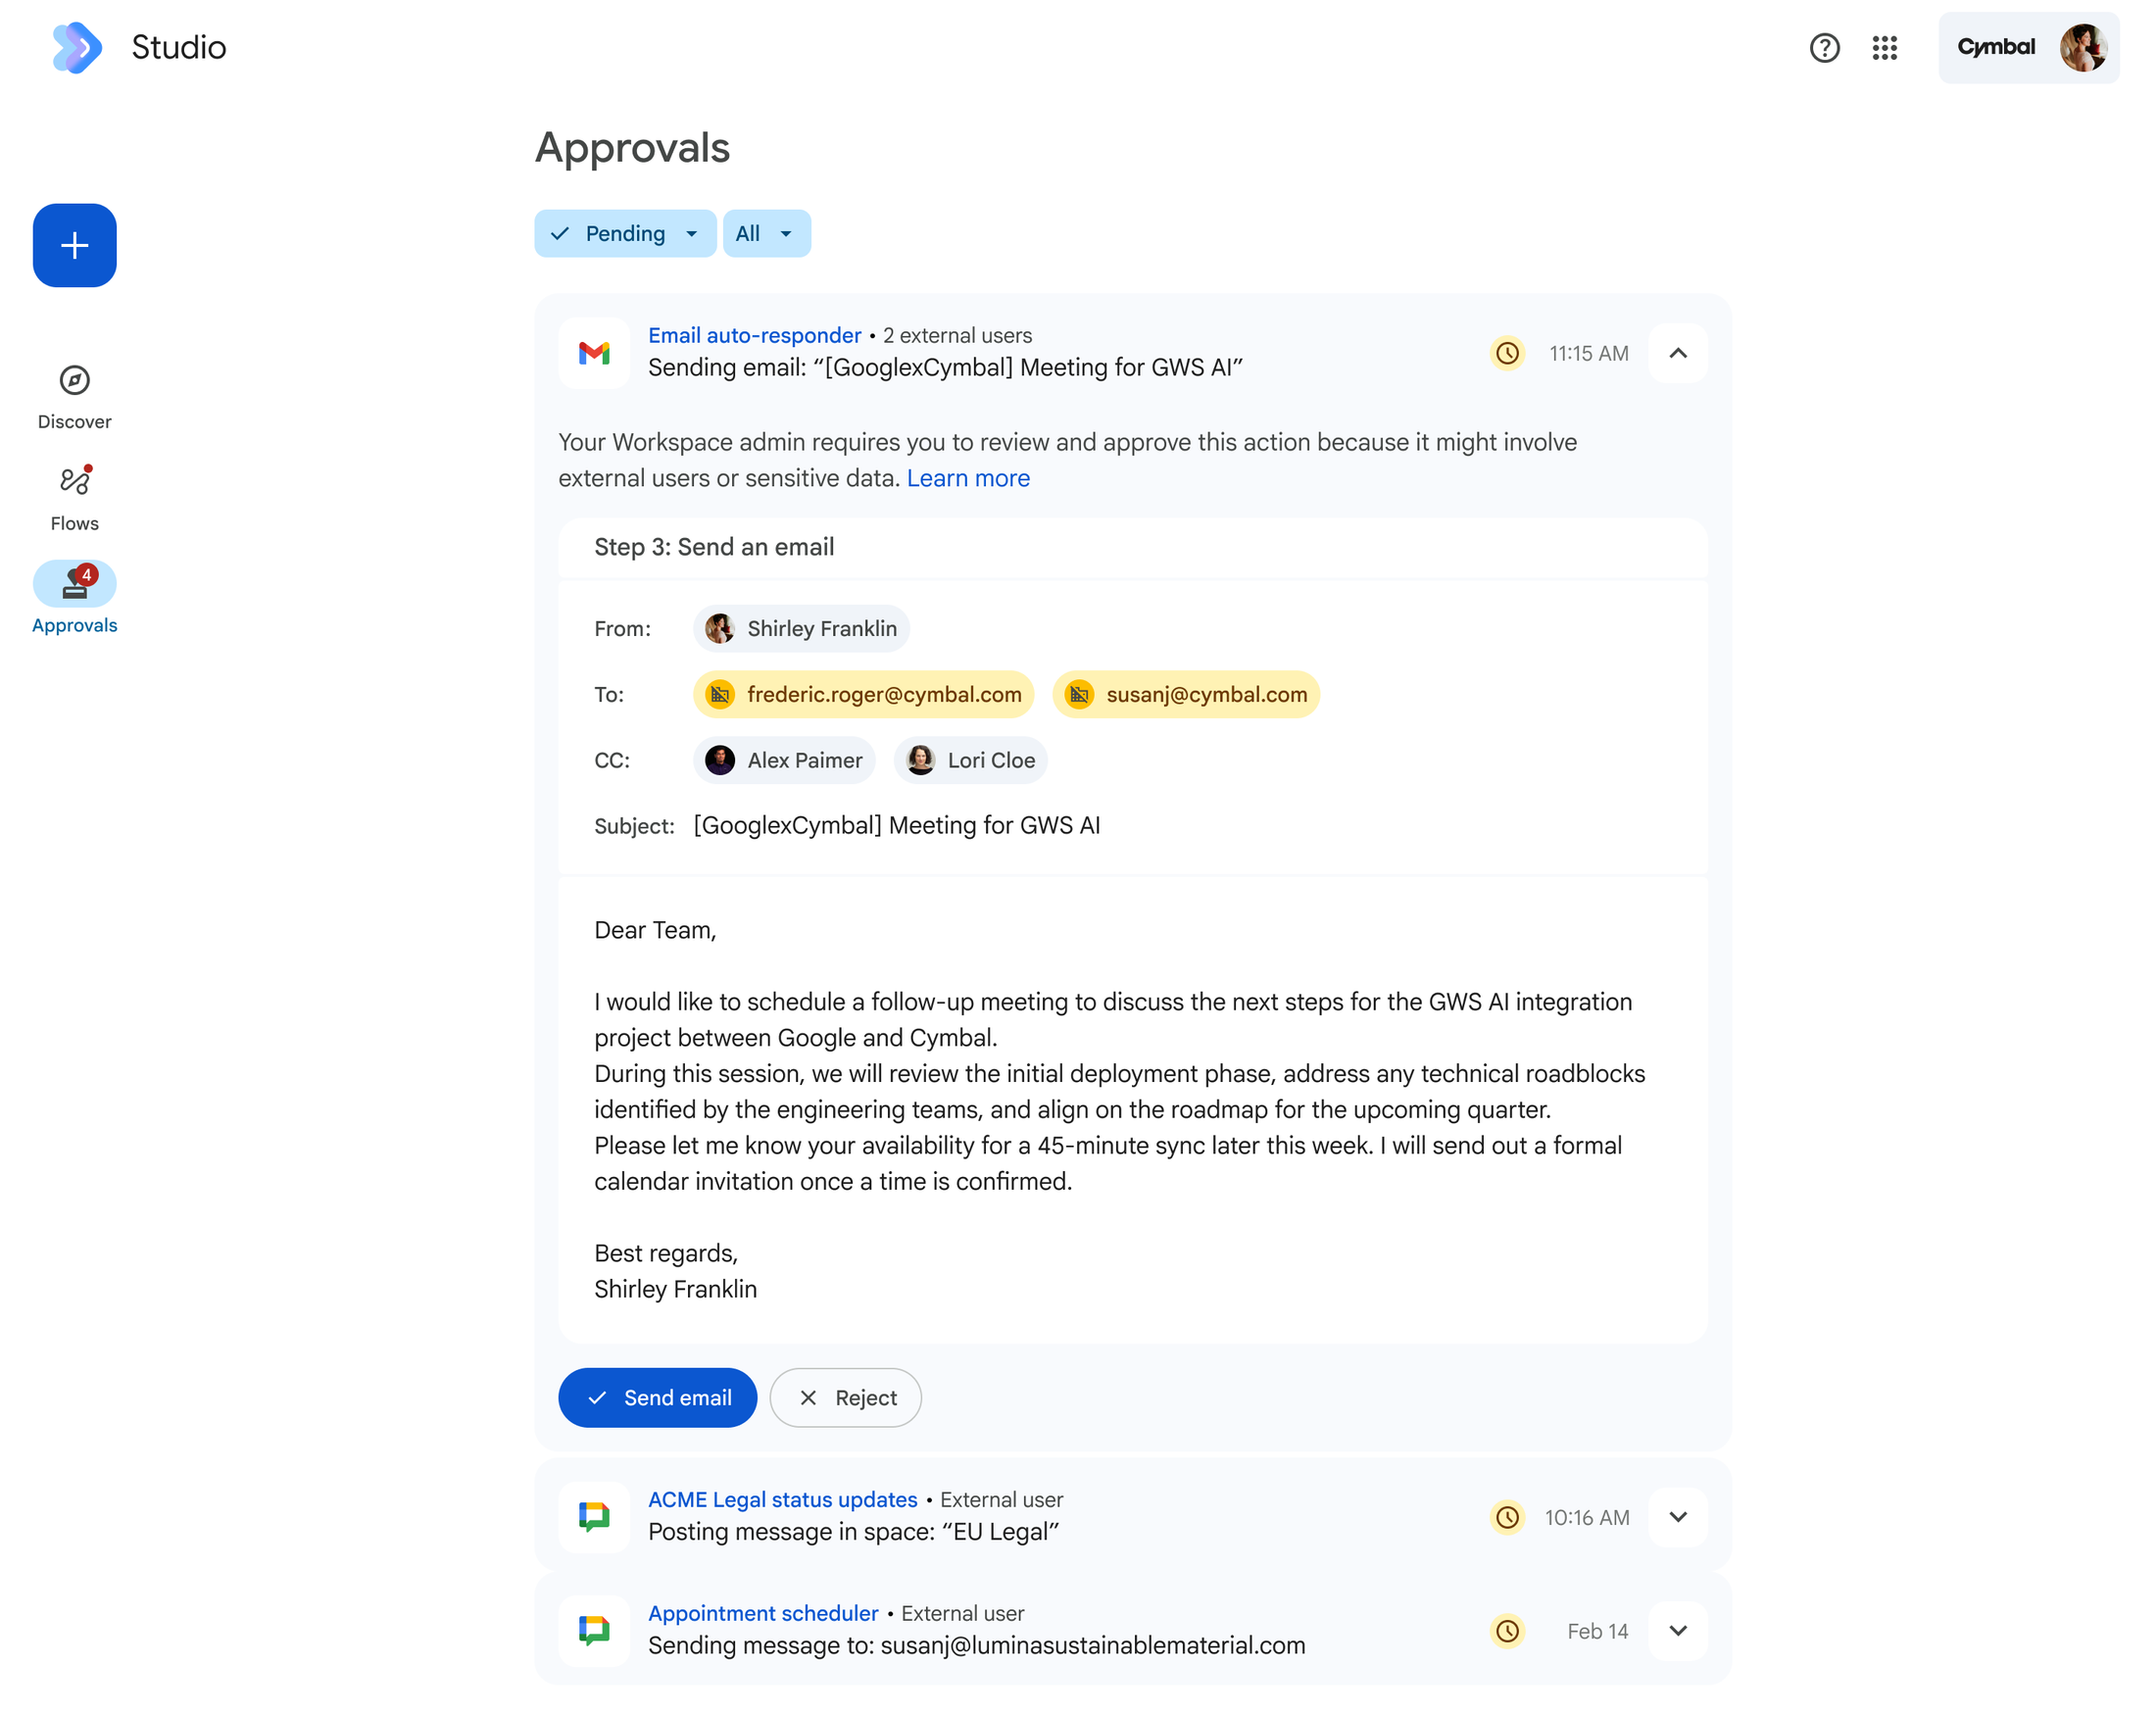
Task: Click Shirley Franklin avatar in From field
Action: (x=720, y=628)
